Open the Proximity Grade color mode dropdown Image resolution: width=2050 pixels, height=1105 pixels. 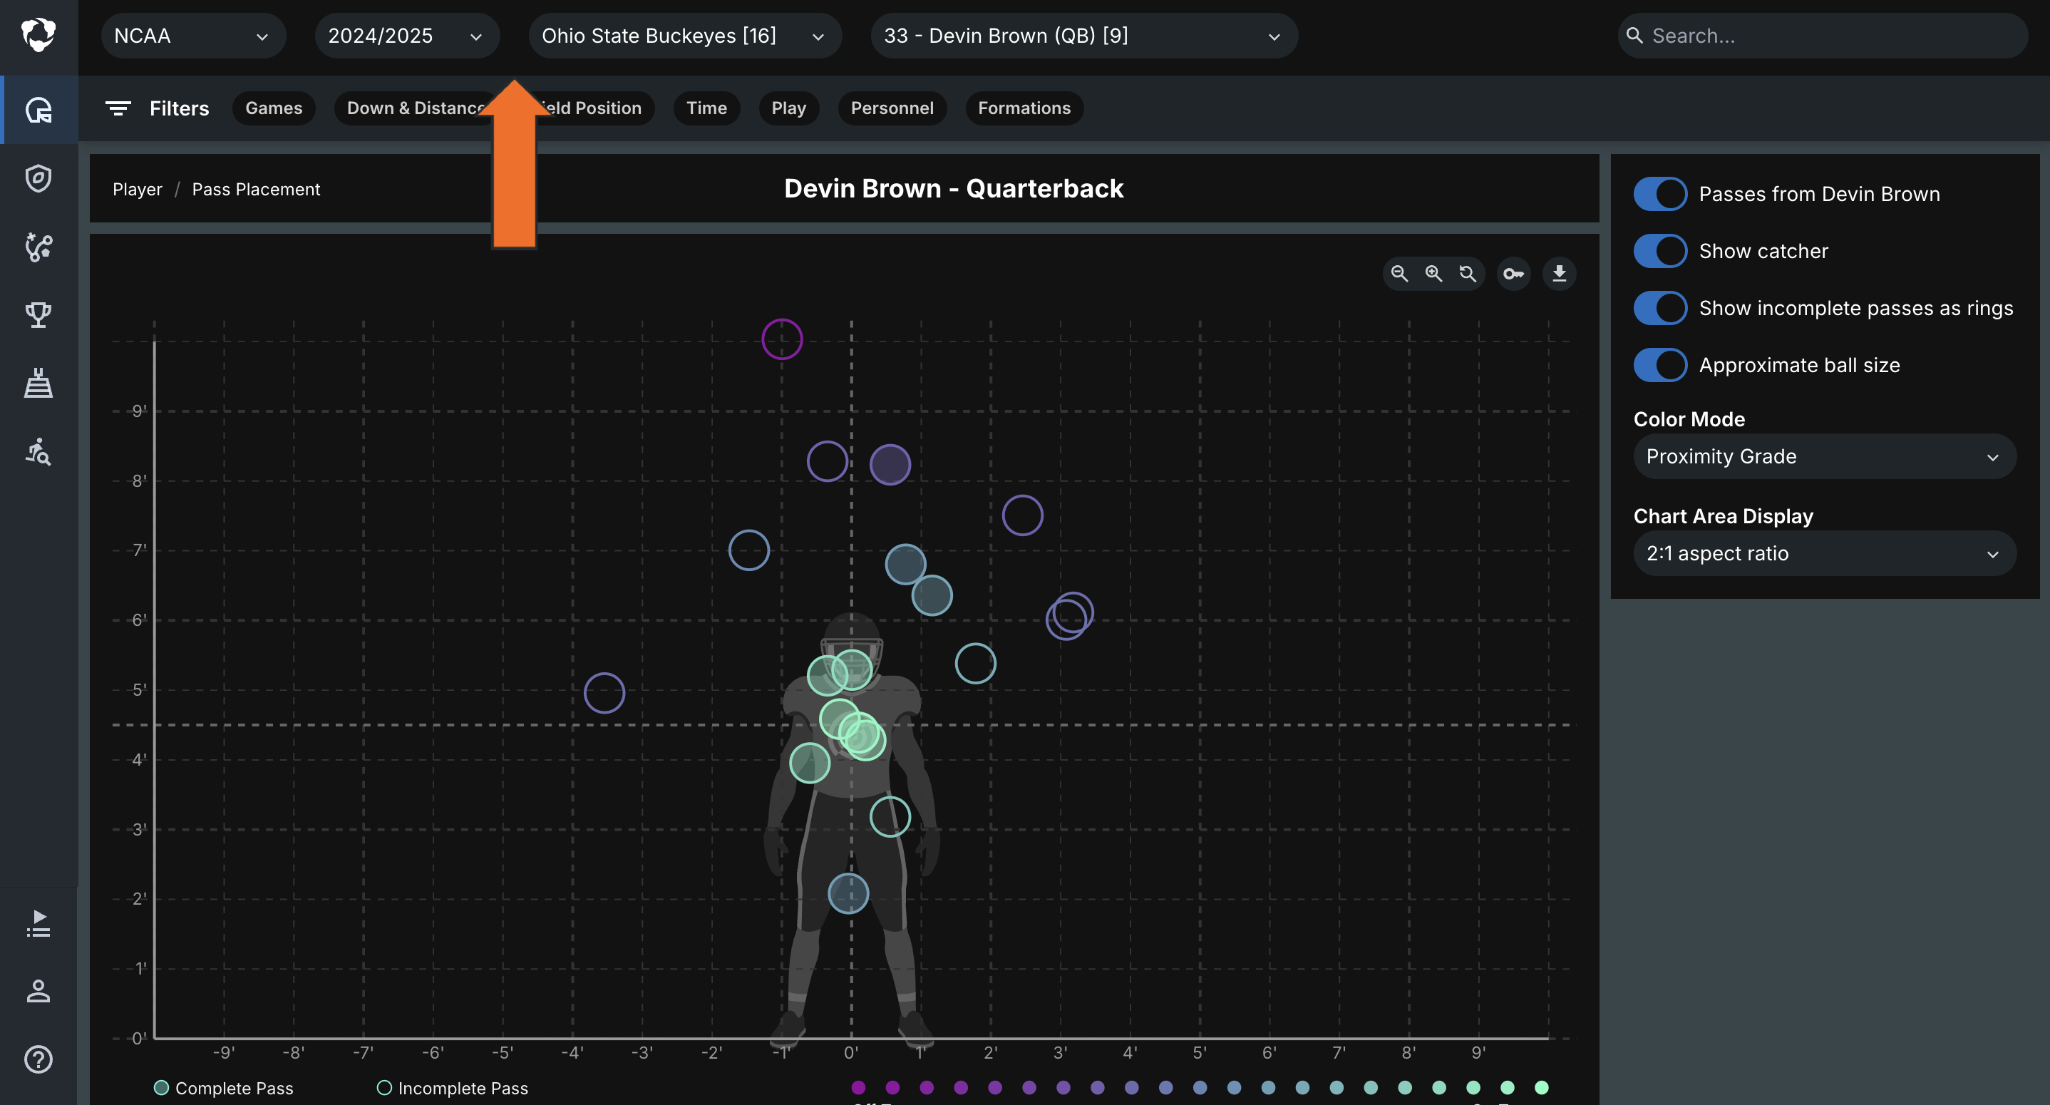[x=1824, y=457]
